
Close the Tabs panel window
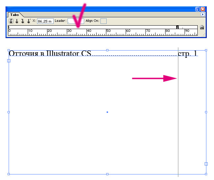coord(203,9)
